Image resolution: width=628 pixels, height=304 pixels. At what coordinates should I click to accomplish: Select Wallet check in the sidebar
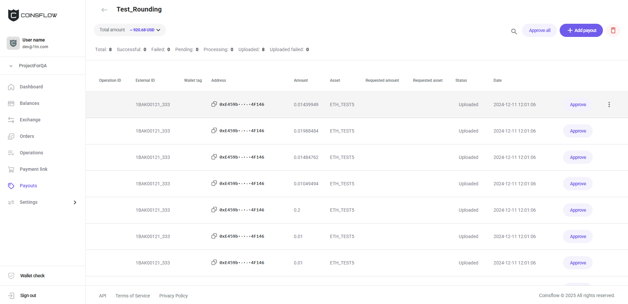point(32,276)
